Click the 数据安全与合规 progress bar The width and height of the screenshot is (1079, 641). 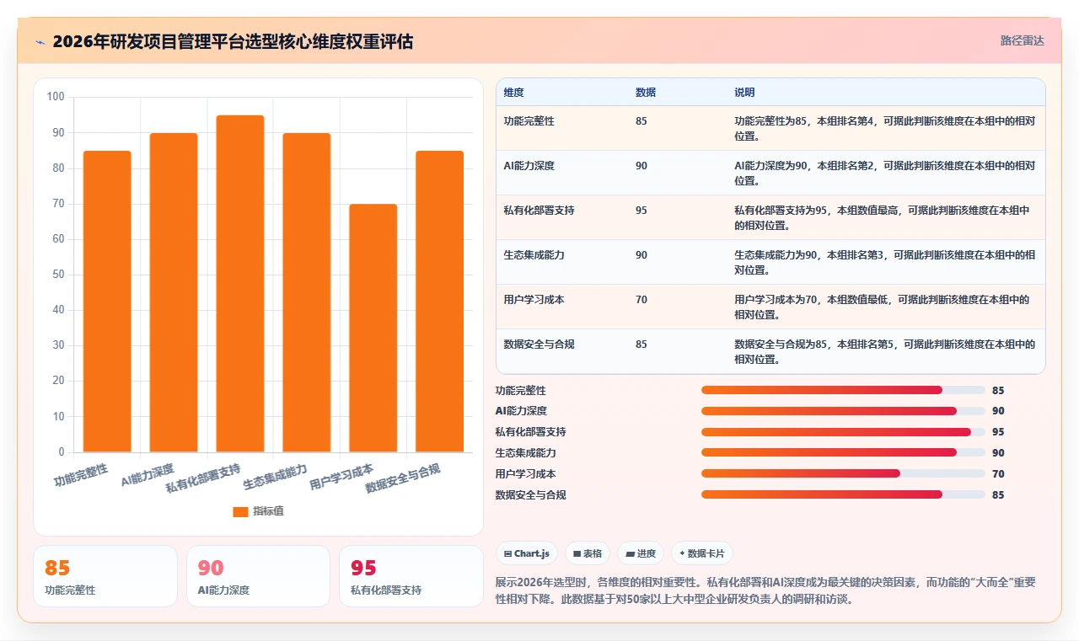pyautogui.click(x=843, y=494)
